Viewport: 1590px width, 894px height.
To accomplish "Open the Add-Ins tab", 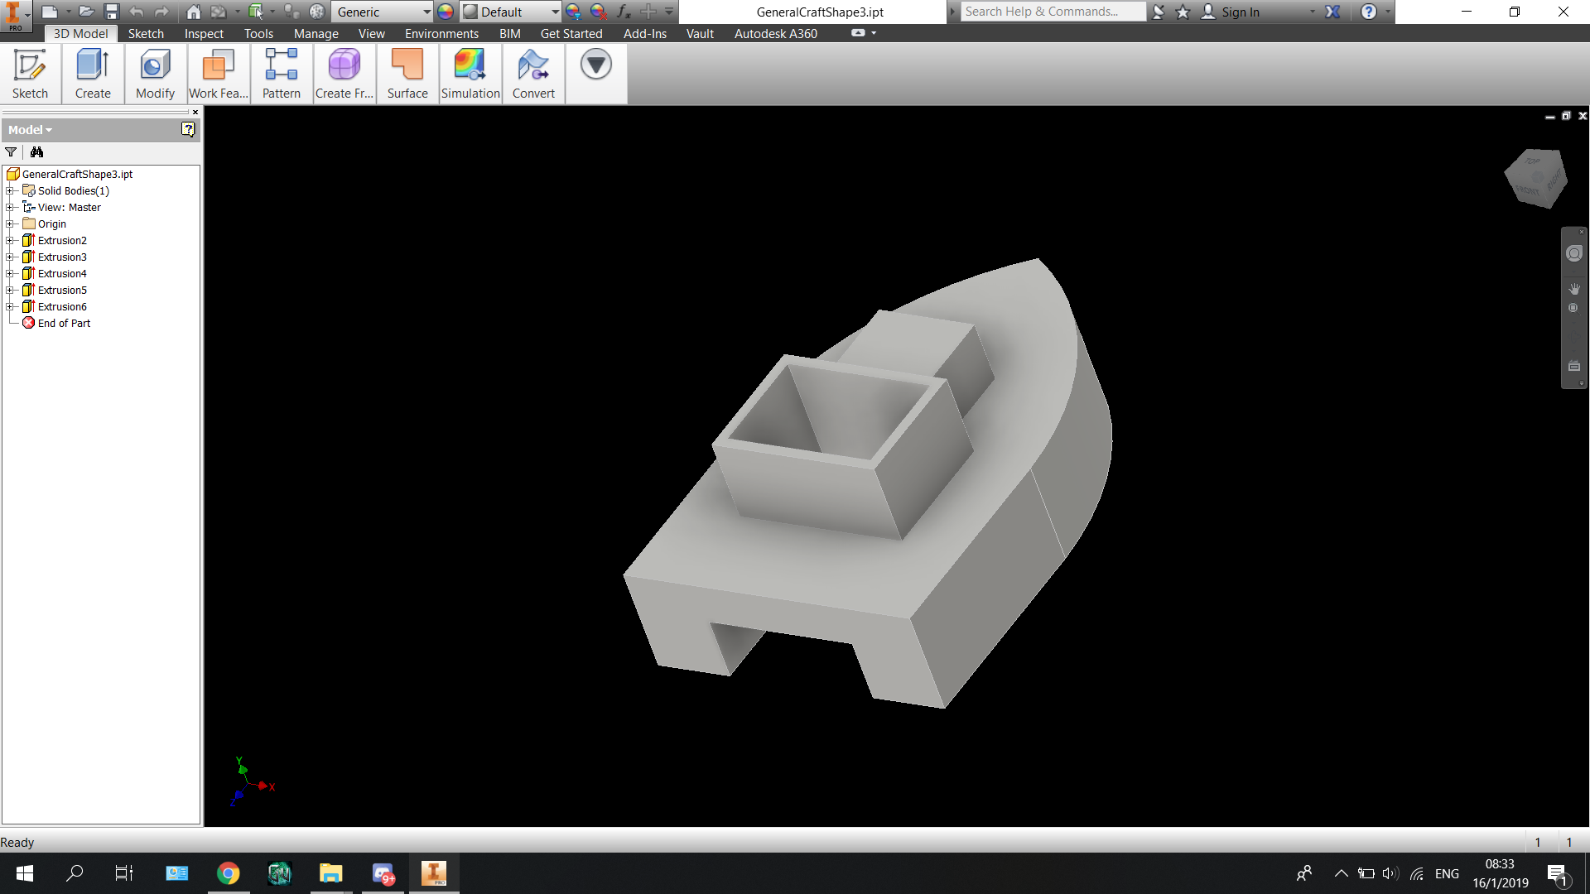I will point(645,34).
